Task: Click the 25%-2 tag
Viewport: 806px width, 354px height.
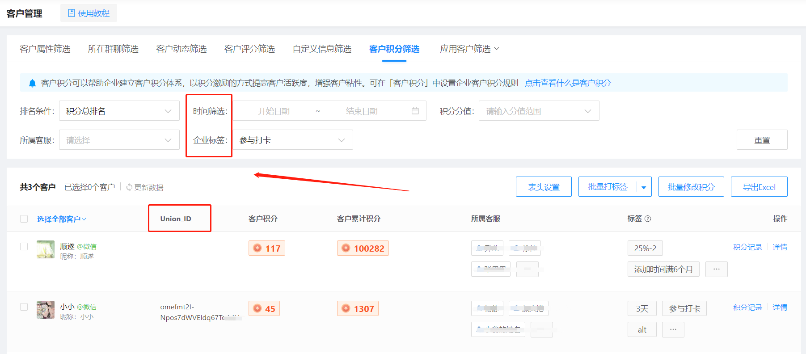Action: 645,248
